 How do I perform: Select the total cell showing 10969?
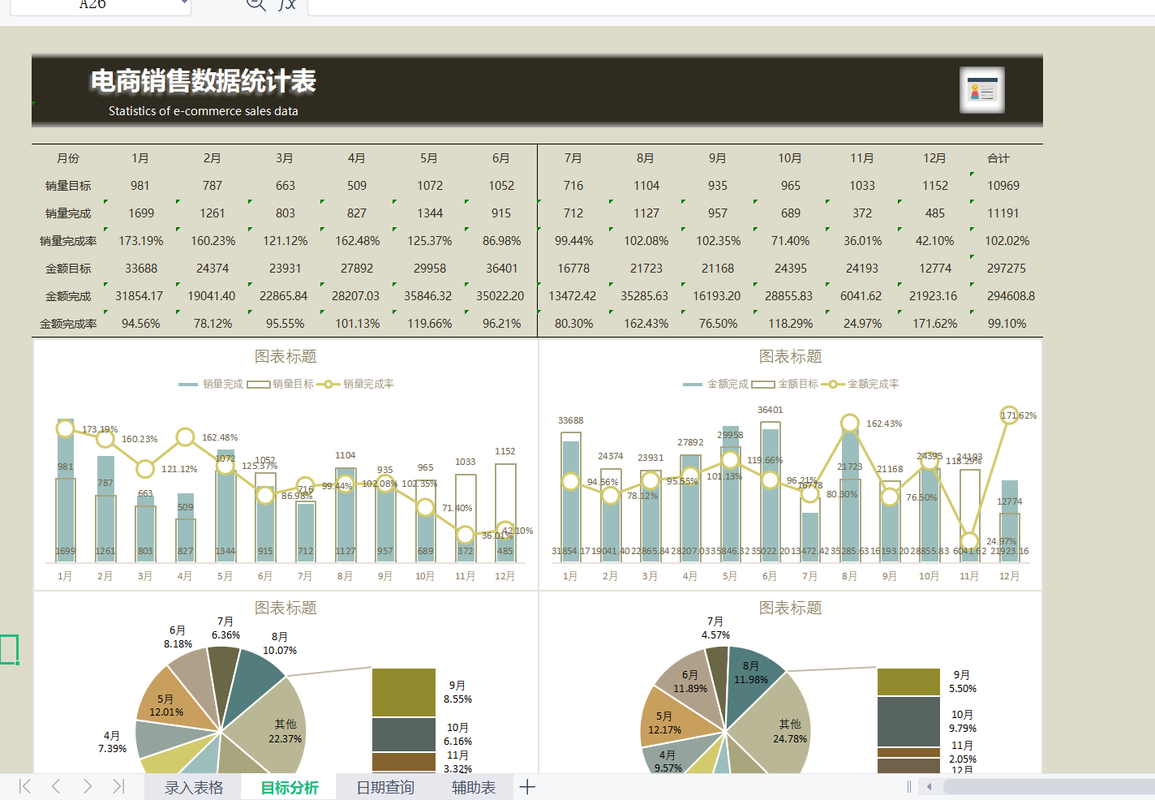point(1003,186)
